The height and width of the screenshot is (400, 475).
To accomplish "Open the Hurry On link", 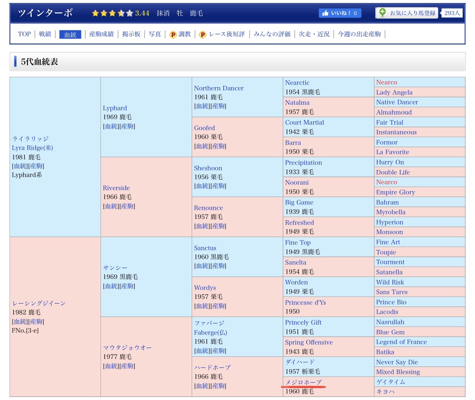I will click(x=390, y=162).
